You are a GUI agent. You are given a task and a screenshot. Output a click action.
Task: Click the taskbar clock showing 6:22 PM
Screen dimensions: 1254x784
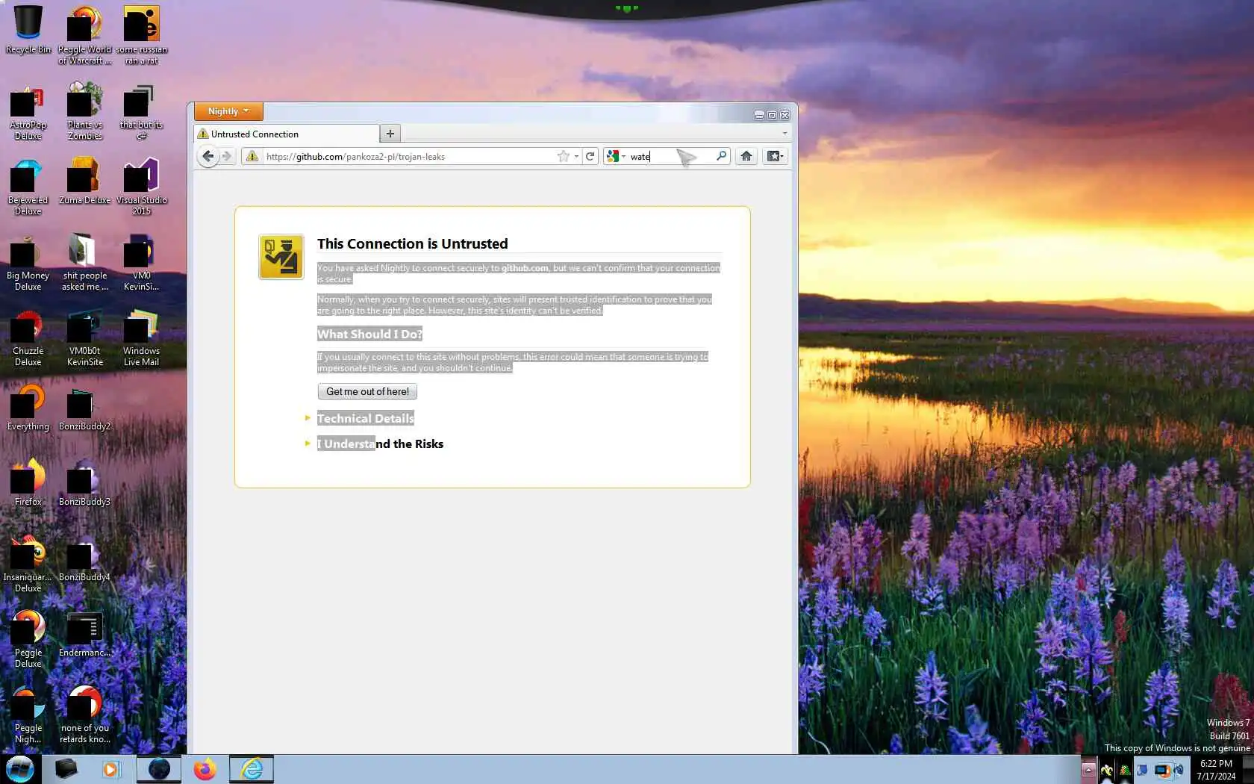[x=1216, y=770]
